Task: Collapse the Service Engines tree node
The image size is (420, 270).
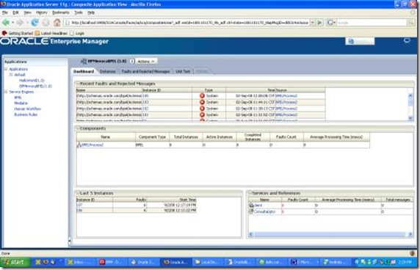Action: 6,92
